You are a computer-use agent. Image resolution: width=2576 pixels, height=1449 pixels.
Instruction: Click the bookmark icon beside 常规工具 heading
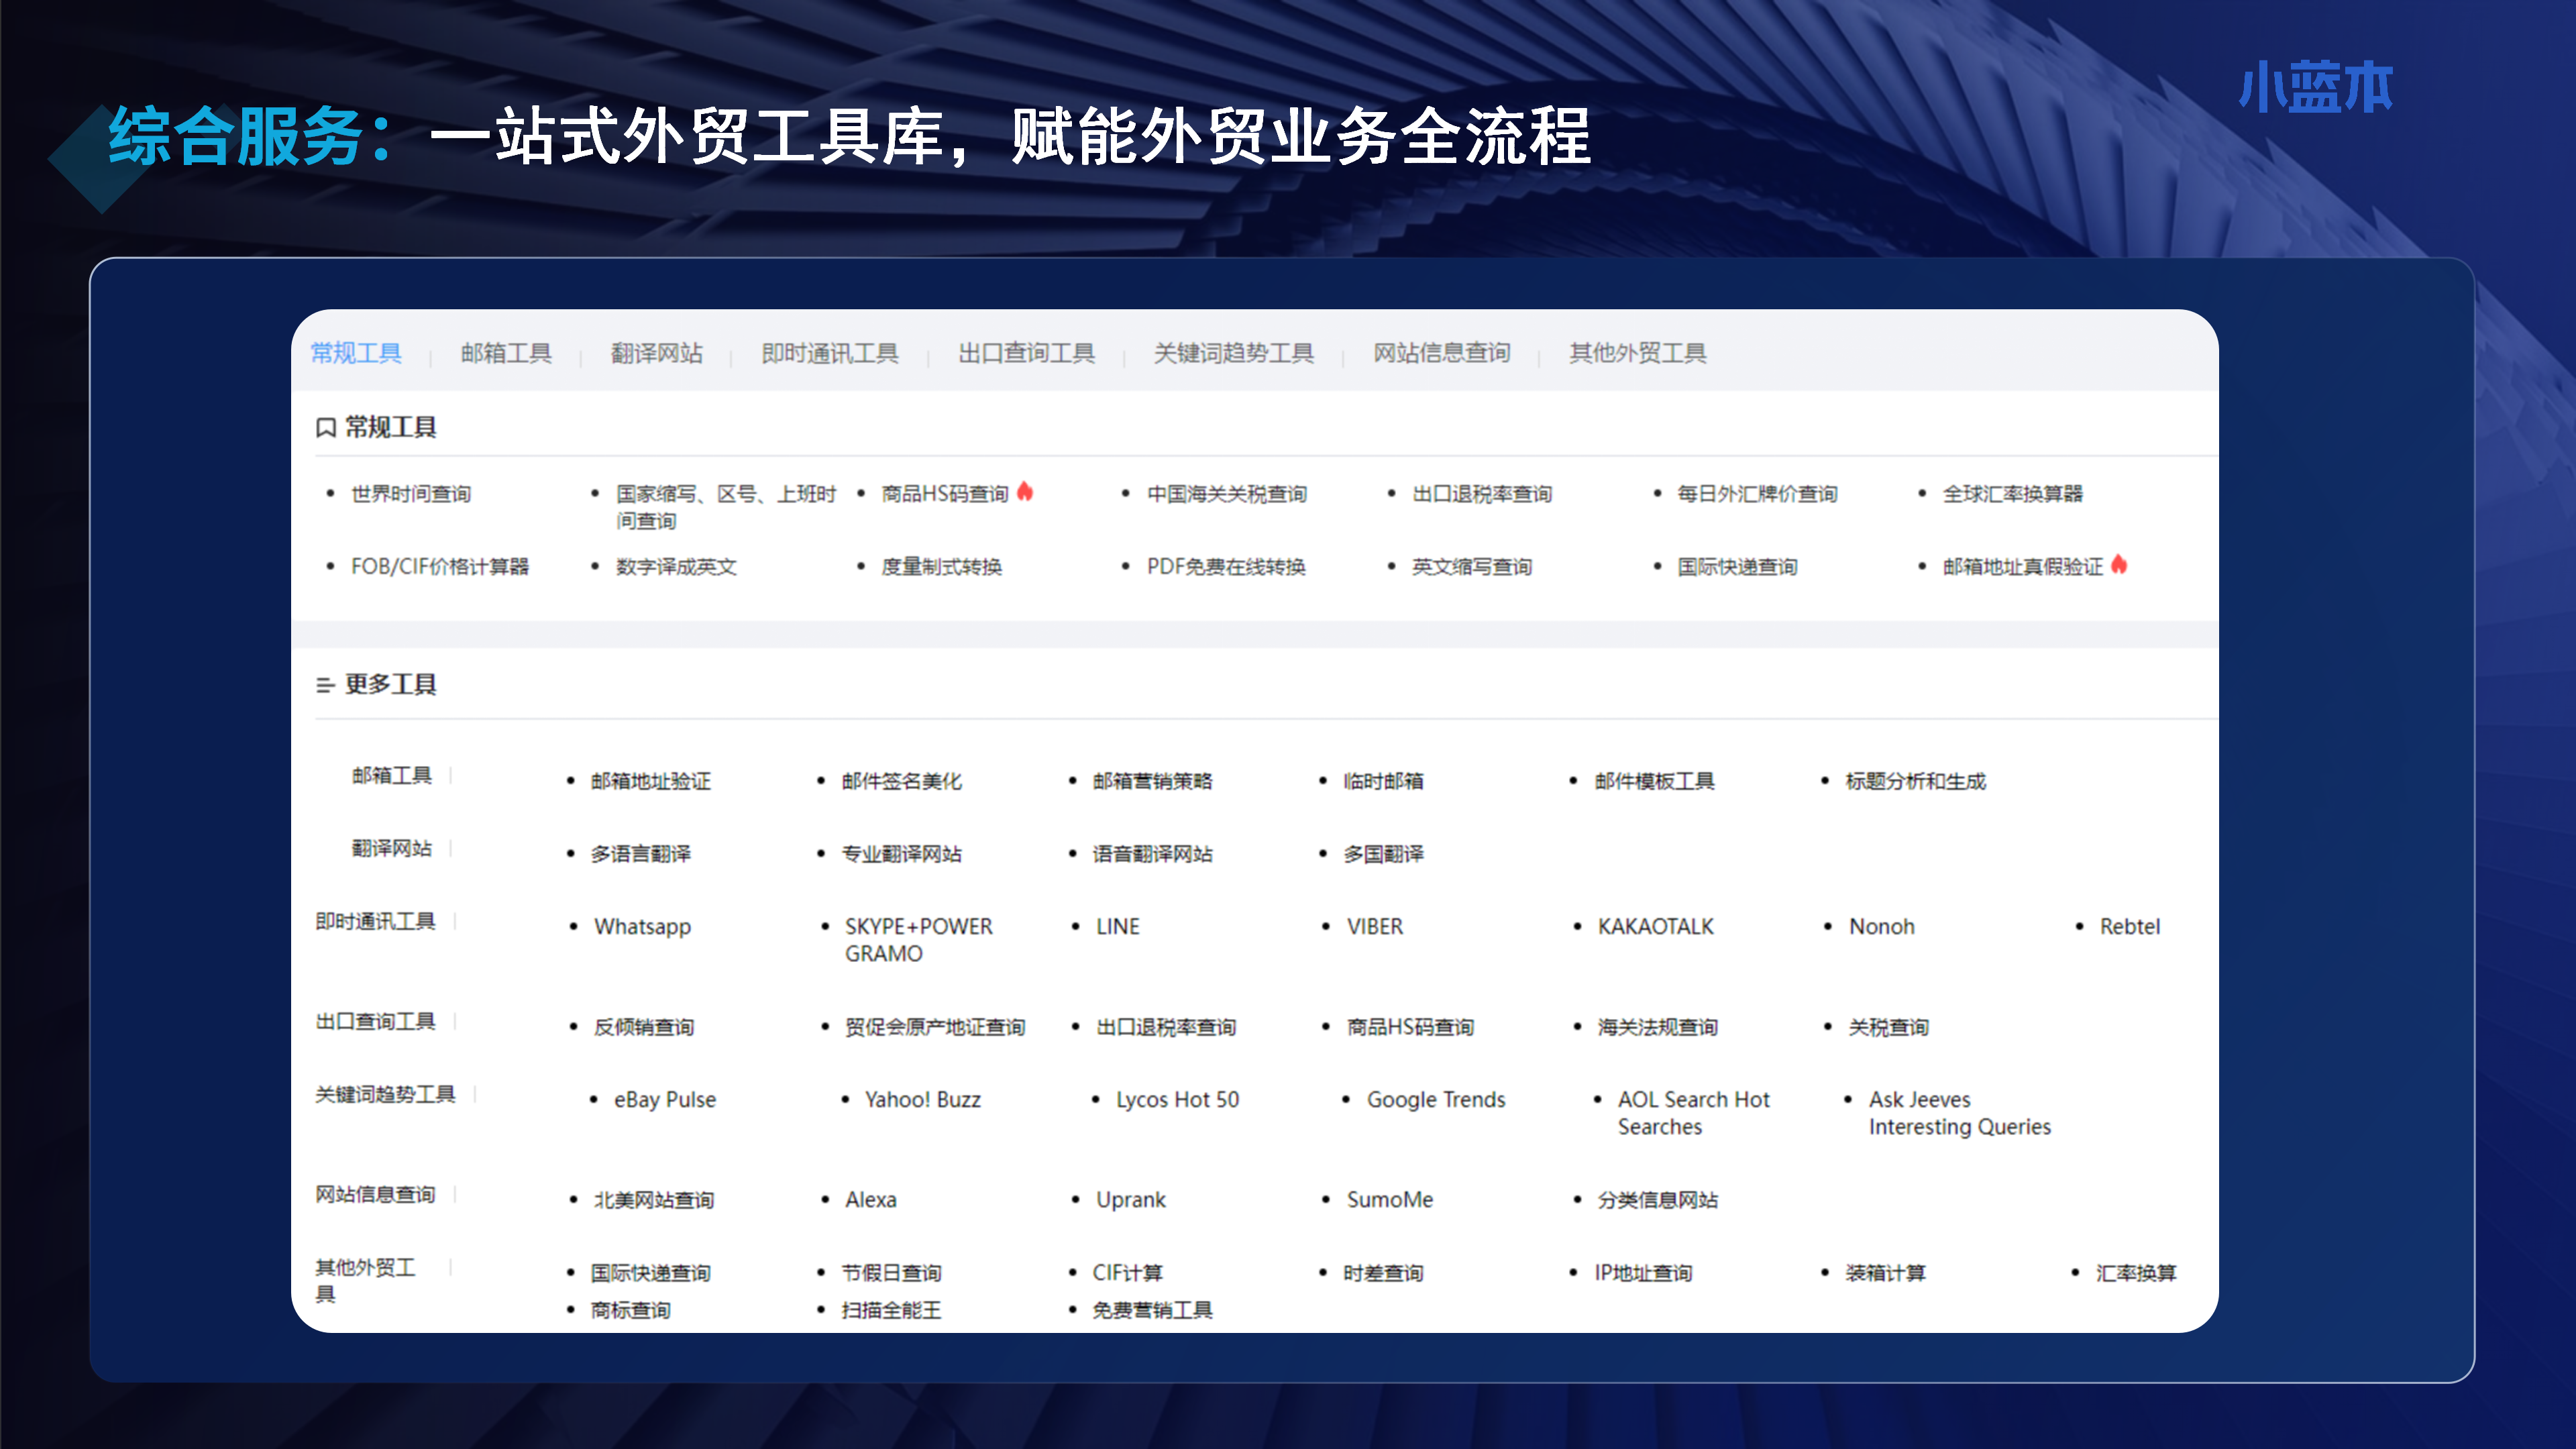pyautogui.click(x=325, y=428)
